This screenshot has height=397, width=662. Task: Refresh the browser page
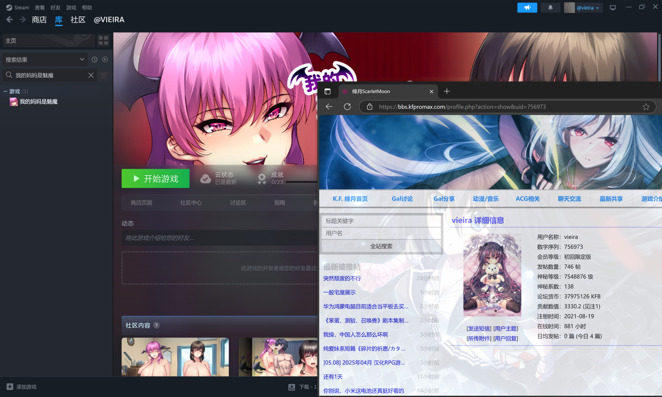[347, 107]
